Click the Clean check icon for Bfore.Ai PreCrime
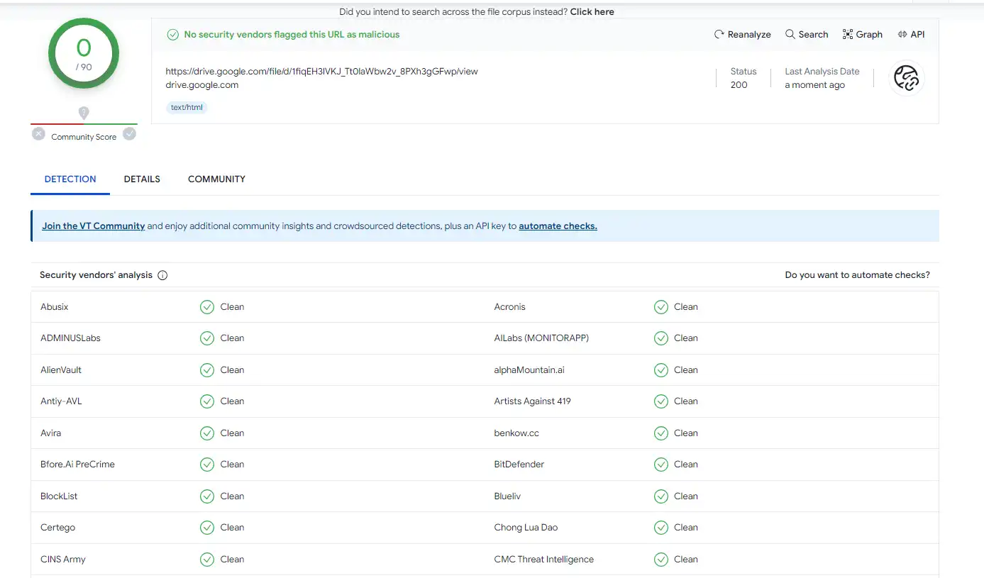This screenshot has width=984, height=578. pos(206,465)
